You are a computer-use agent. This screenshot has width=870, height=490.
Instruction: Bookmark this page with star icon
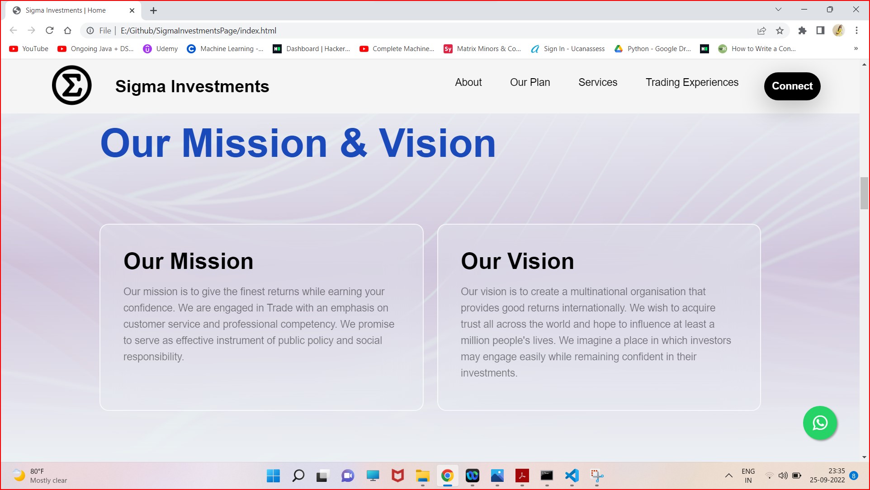coord(780,31)
